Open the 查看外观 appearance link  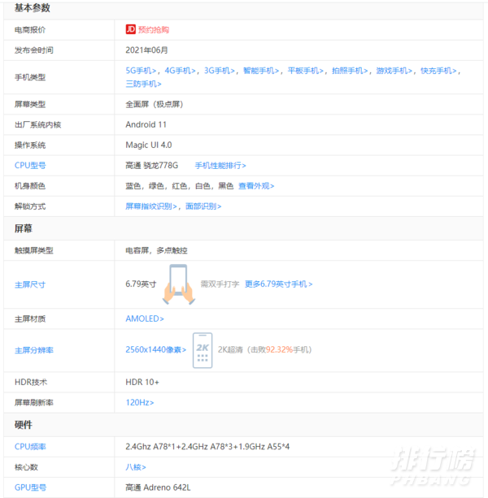[x=256, y=186]
